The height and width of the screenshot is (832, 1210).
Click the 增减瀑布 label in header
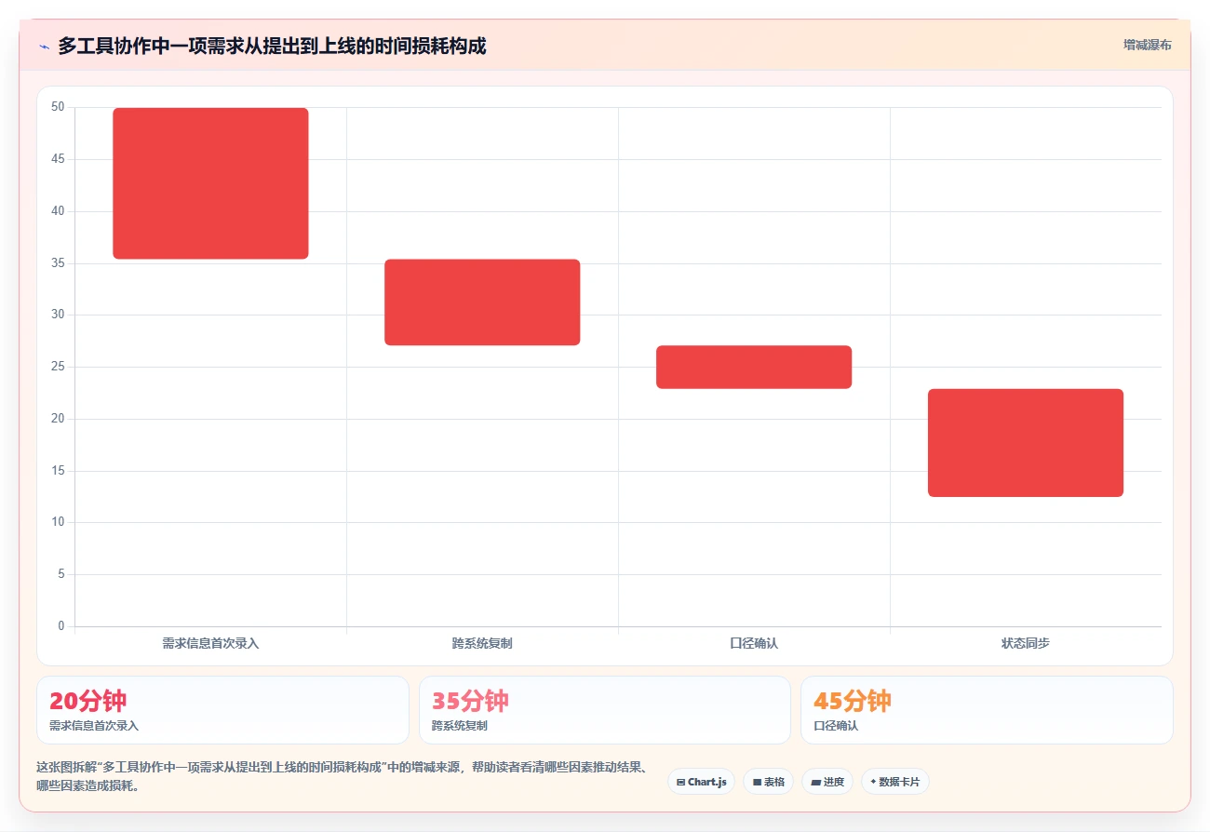(x=1147, y=45)
